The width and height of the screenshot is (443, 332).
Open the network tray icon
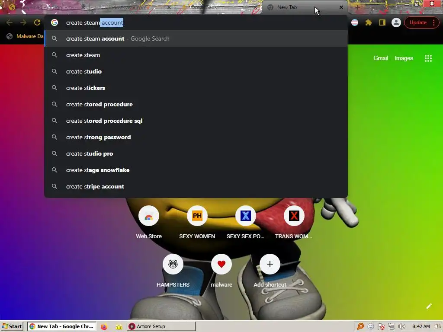click(391, 327)
